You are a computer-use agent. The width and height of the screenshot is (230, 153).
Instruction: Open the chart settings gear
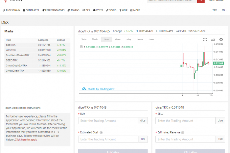221,39
